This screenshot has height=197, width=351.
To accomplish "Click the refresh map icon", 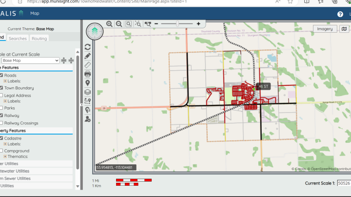I will [88, 47].
